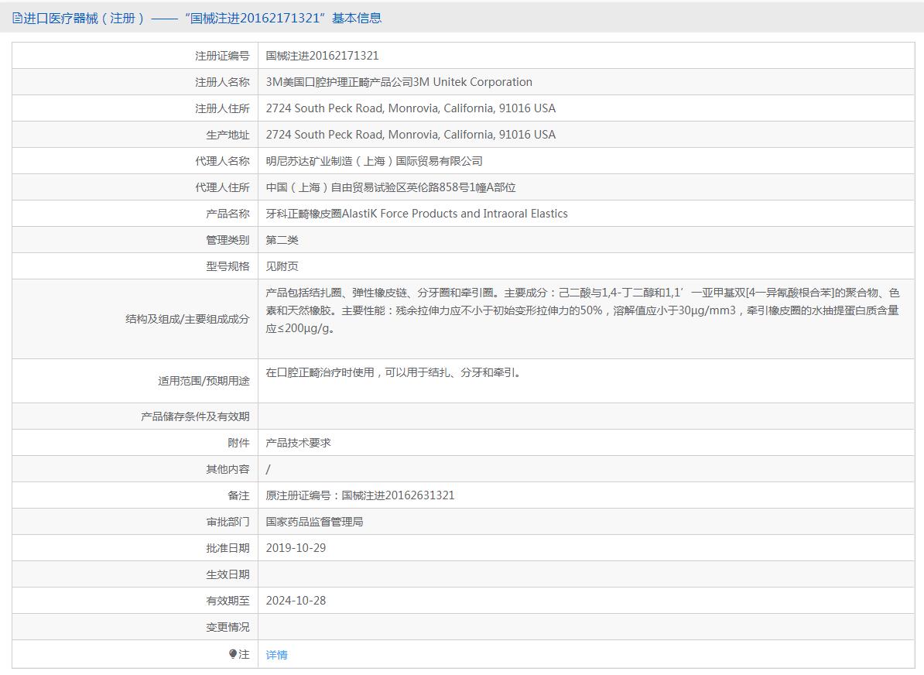
Task: Click the composition paragraph starting 产品包括结扎圈
Action: pyautogui.click(x=583, y=310)
